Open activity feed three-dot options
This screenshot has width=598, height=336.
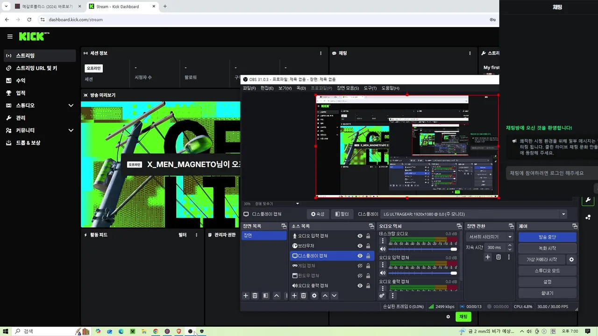click(x=196, y=235)
